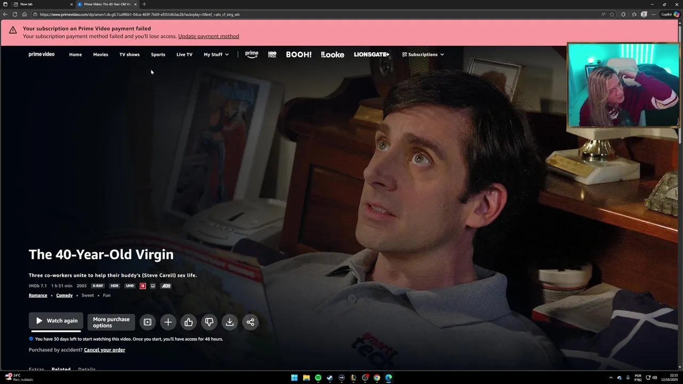
Task: Click the HDR badge
Action: [x=114, y=286]
